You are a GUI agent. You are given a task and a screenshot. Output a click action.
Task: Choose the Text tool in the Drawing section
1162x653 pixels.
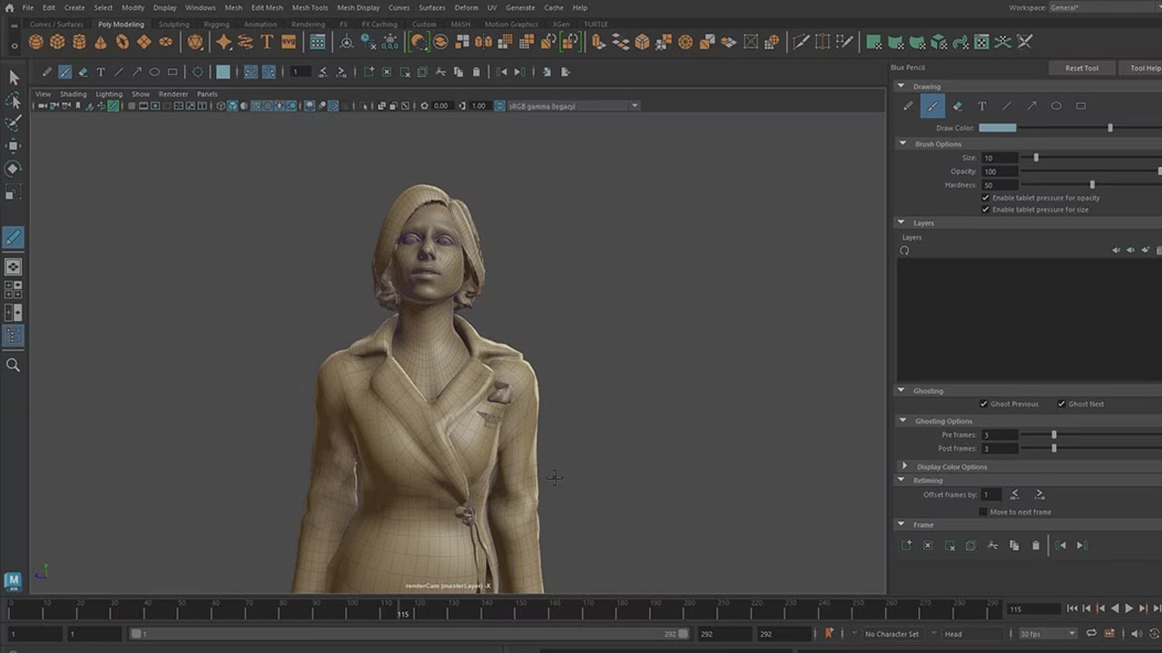[x=981, y=106]
